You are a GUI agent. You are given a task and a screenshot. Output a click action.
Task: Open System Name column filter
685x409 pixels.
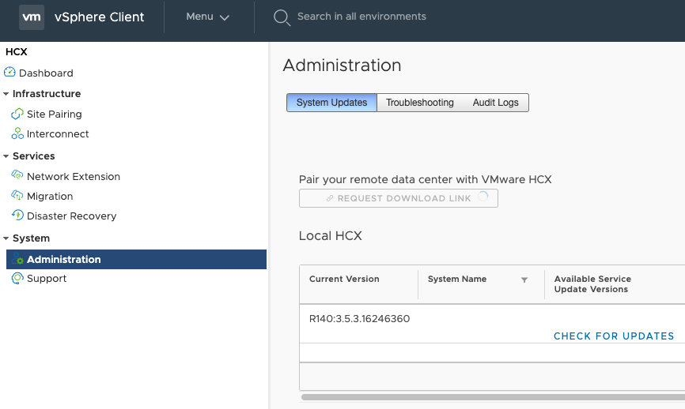pyautogui.click(x=524, y=280)
